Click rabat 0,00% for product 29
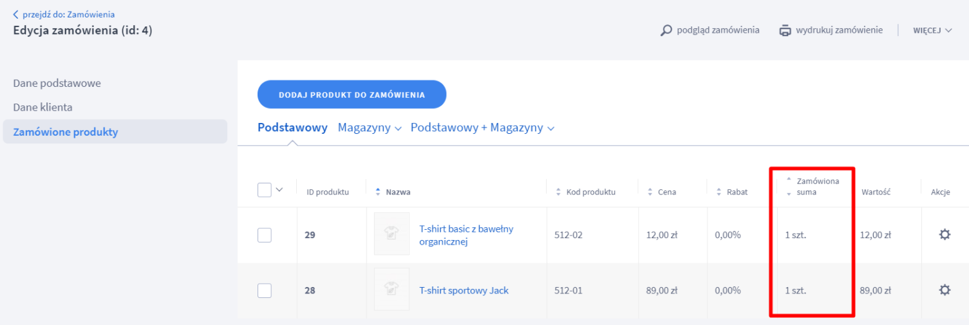This screenshot has height=325, width=969. coord(728,235)
